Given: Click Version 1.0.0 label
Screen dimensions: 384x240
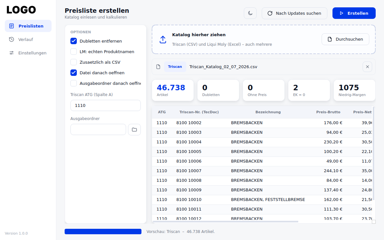Looking at the screenshot, I should pyautogui.click(x=16, y=233).
